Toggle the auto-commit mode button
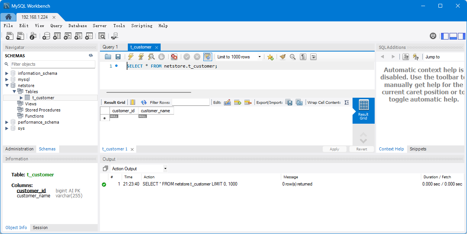This screenshot has height=234, width=467. point(208,57)
